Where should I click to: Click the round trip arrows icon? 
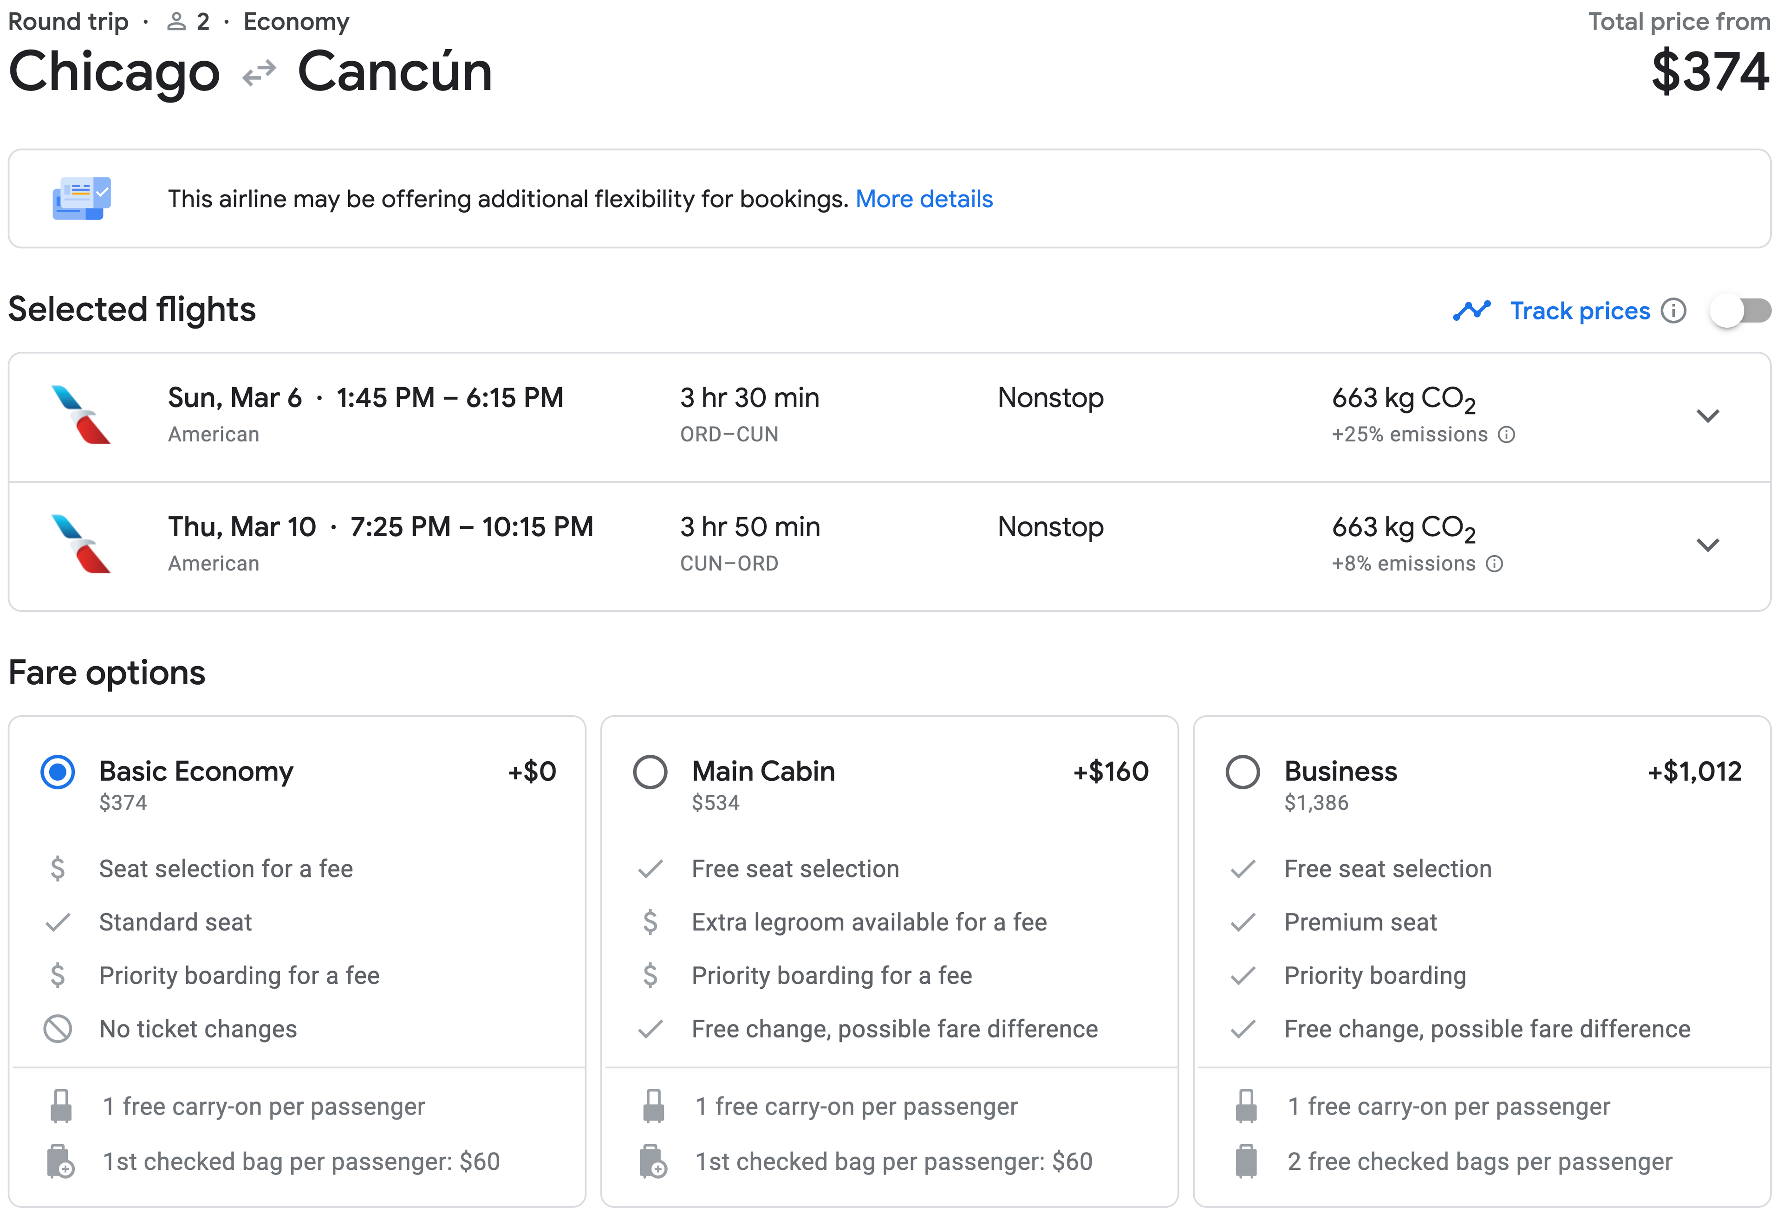(x=259, y=74)
